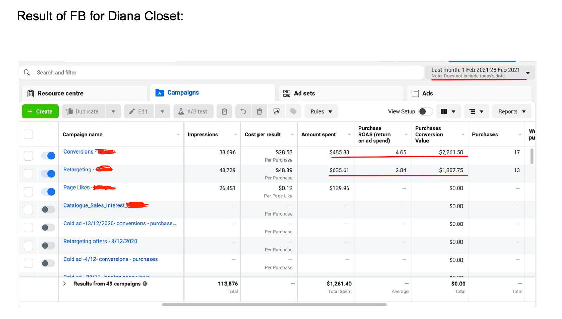Click the Purchases Conversion Value column header
This screenshot has width=562, height=319.
(439, 134)
